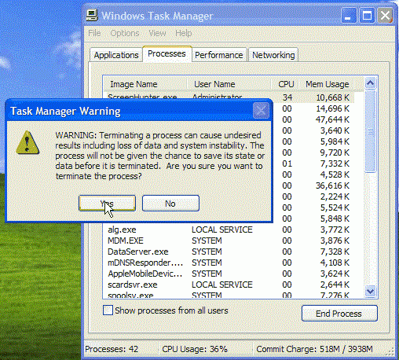
Task: Open the Options menu
Action: (125, 33)
